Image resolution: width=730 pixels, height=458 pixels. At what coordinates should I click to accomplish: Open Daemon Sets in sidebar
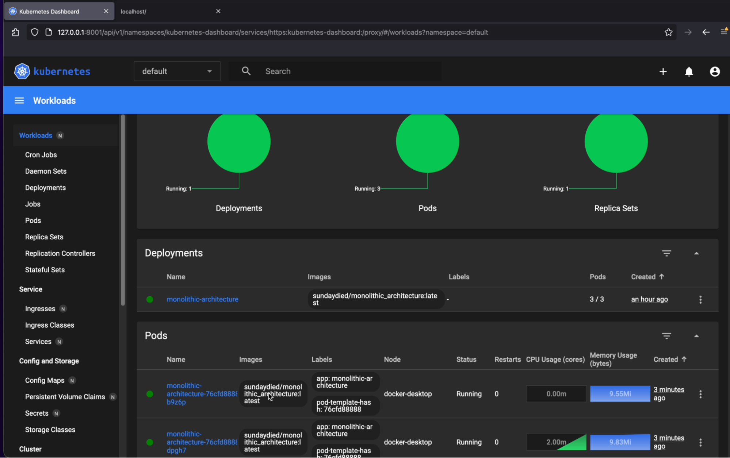pyautogui.click(x=46, y=171)
